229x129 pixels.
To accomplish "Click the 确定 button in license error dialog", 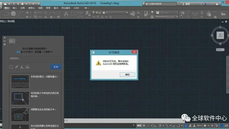I will (127, 75).
